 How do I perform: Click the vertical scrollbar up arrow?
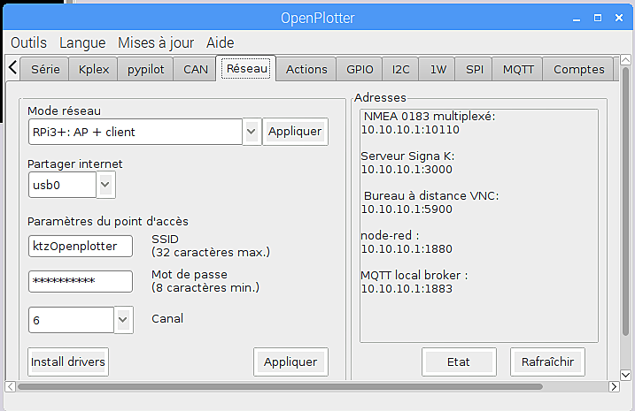[625, 60]
